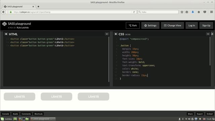Click the Export button

click(x=200, y=114)
